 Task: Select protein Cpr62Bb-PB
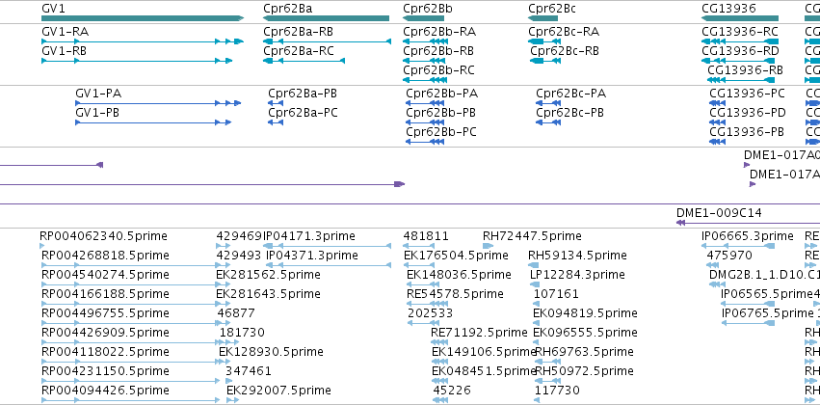click(441, 113)
